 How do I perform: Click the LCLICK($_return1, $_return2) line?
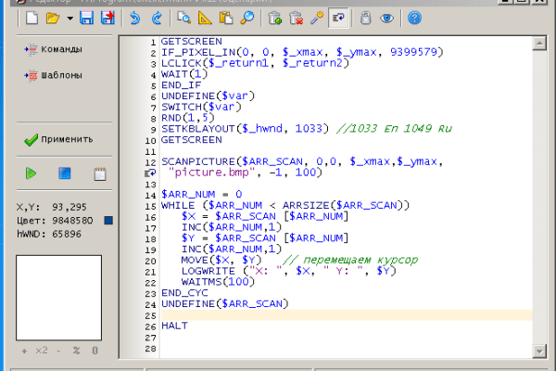point(255,63)
